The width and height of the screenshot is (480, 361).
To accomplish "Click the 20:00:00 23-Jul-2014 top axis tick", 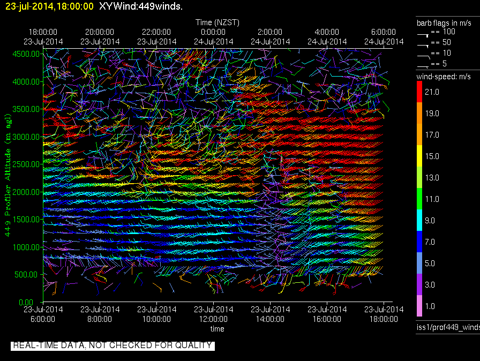I will click(100, 37).
